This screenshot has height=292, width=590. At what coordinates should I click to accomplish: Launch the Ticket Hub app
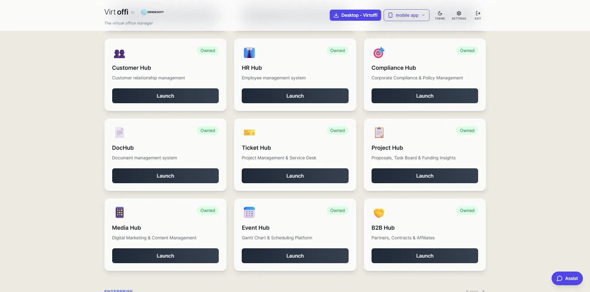coord(295,176)
